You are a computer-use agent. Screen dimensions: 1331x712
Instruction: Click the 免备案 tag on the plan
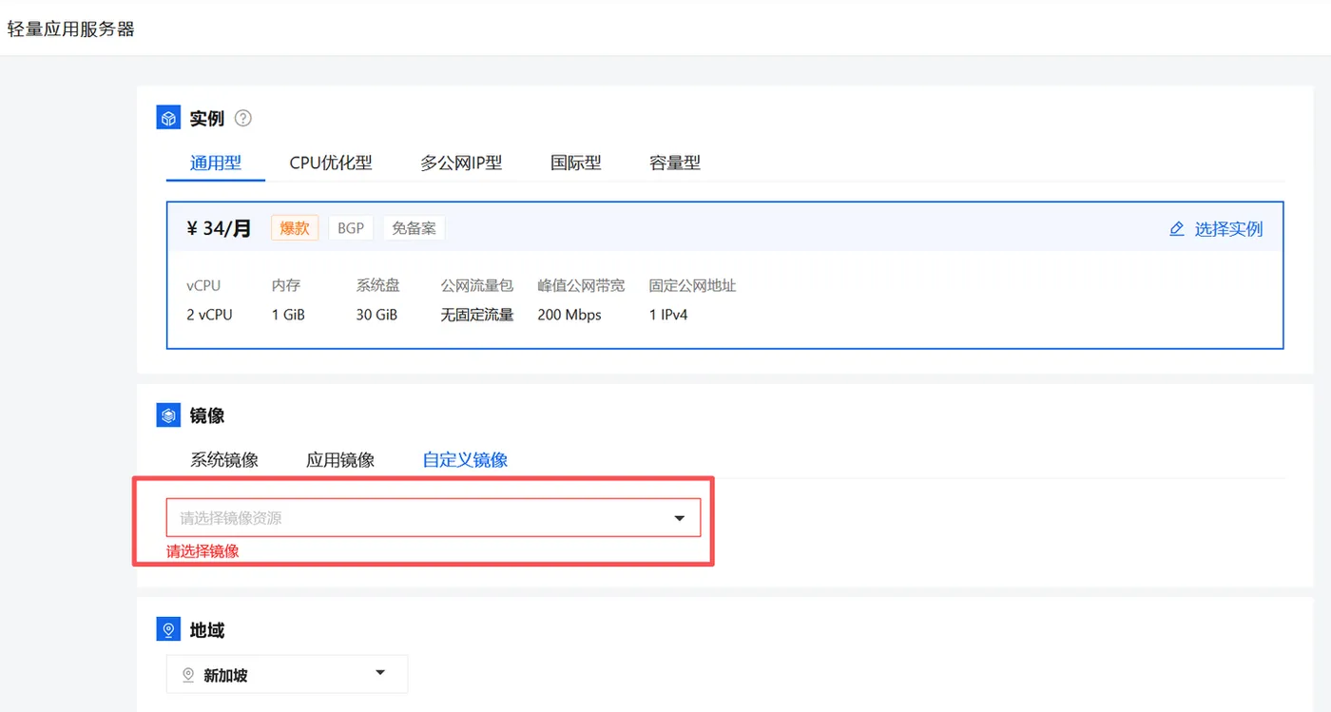tap(415, 228)
